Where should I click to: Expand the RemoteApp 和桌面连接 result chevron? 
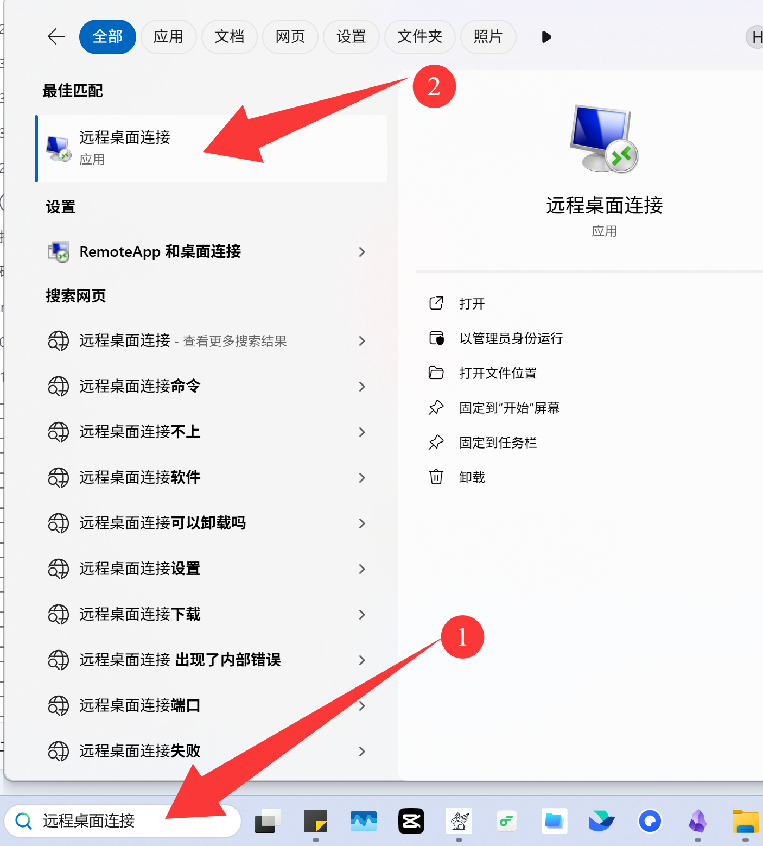pyautogui.click(x=362, y=252)
